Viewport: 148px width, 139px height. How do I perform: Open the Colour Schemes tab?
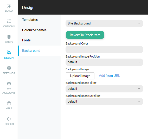pos(34,30)
